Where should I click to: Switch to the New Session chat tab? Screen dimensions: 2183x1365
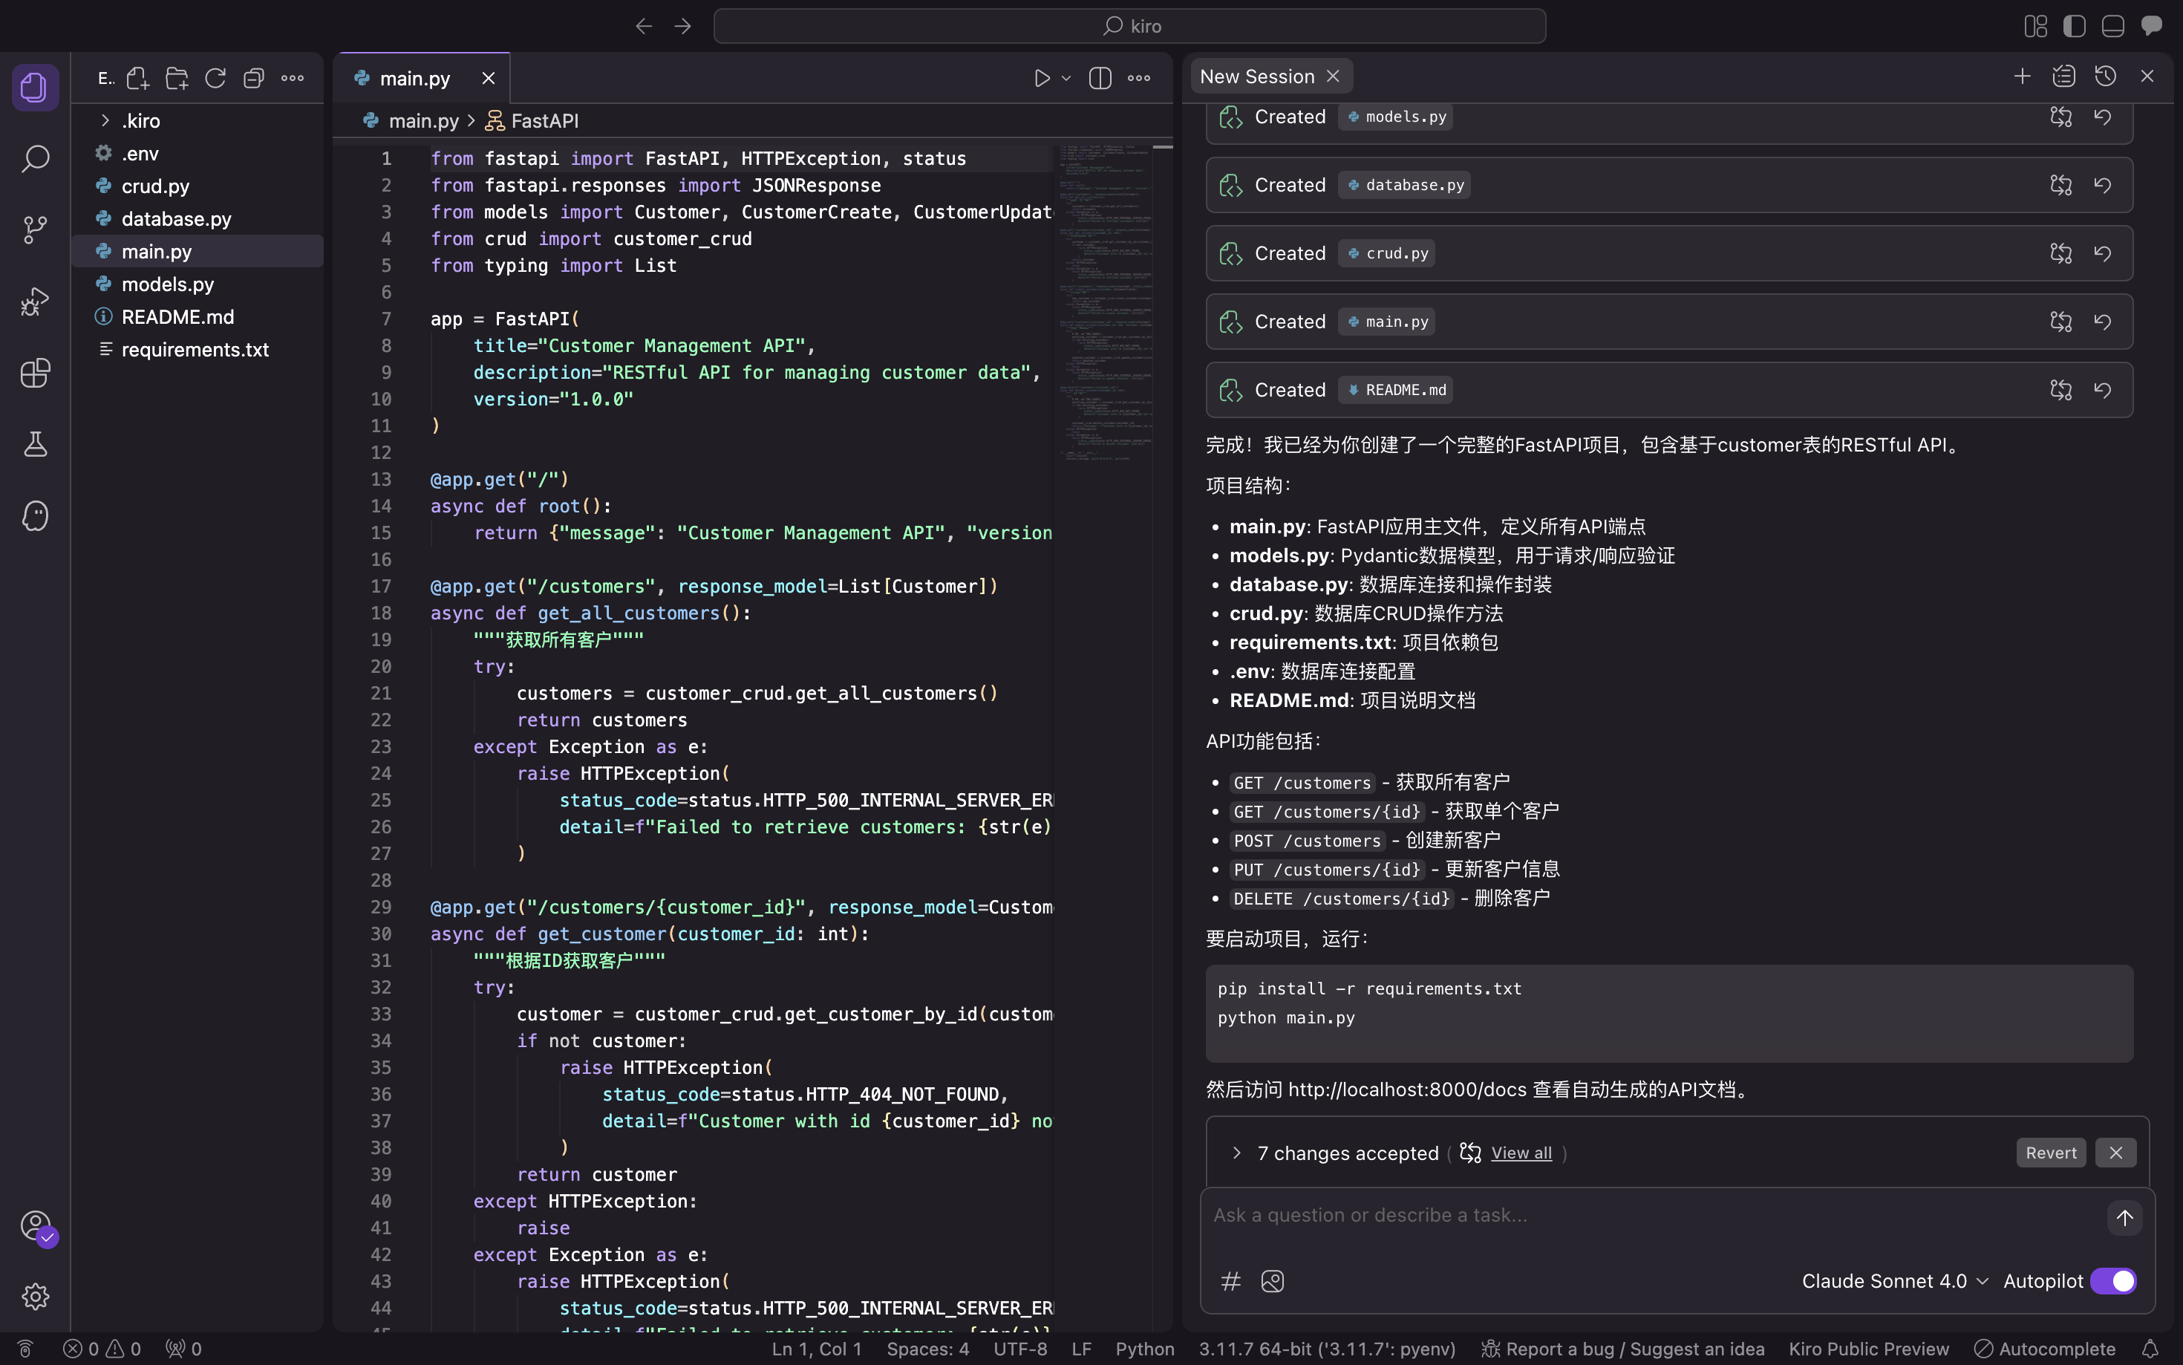click(1257, 76)
